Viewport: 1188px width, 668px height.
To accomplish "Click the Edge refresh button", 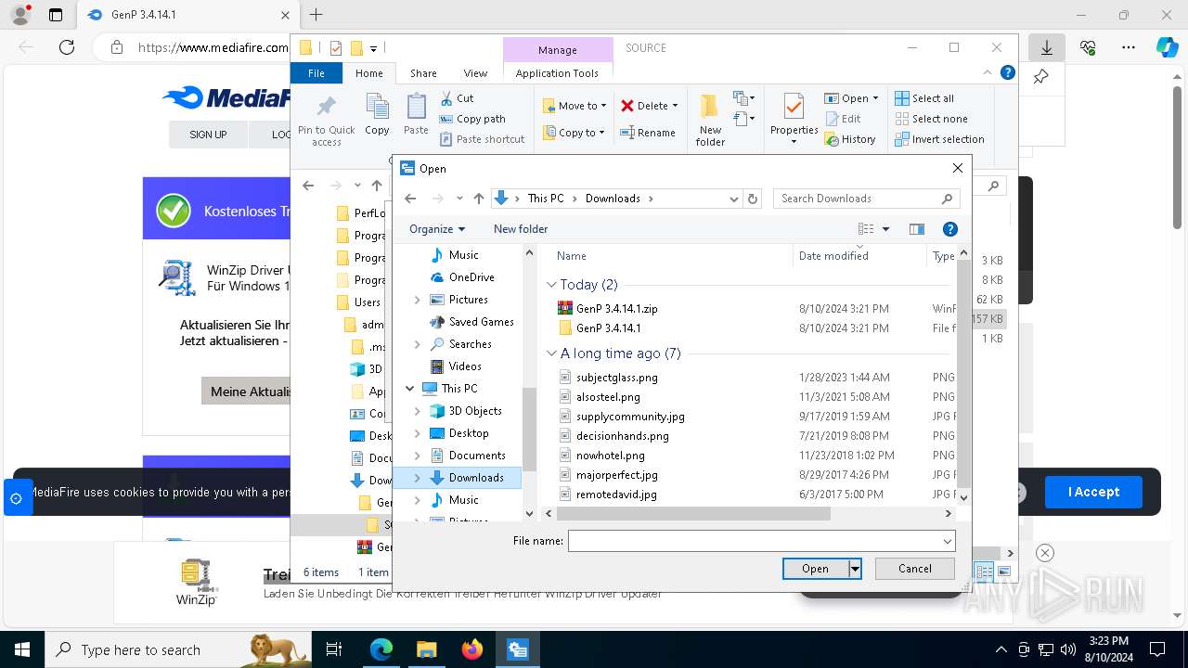I will click(x=67, y=47).
